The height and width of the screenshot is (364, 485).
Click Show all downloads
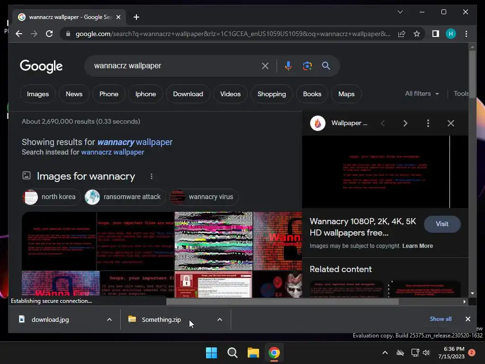click(440, 319)
